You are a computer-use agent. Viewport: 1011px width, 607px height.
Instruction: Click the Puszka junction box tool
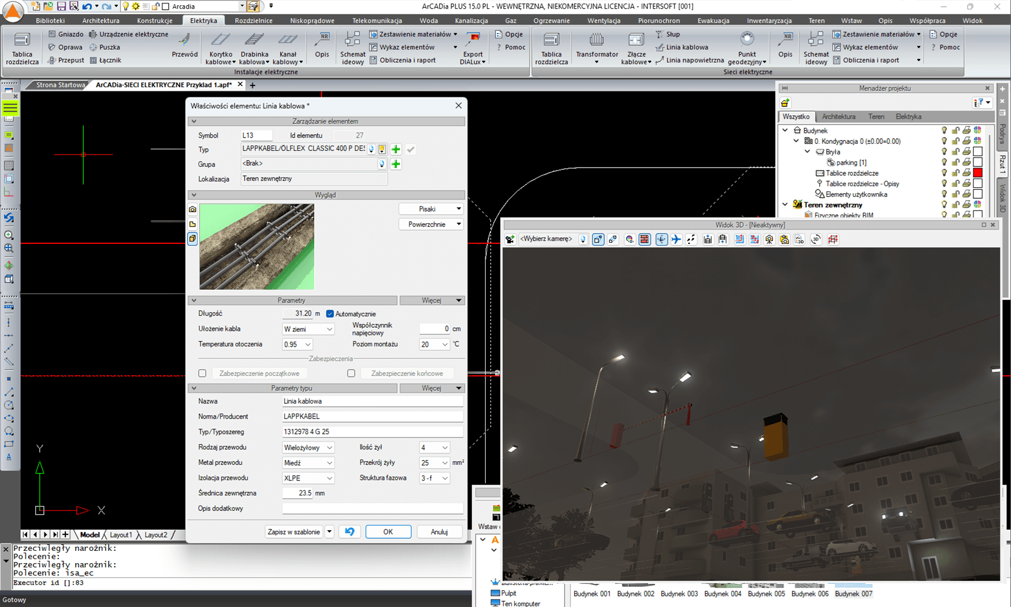click(x=105, y=47)
